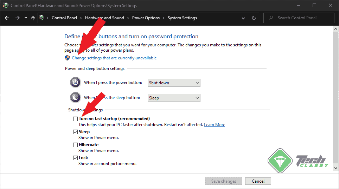Open Hardware and Sound breadcrumb
Viewport: 339px width, 189px height.
click(x=104, y=18)
